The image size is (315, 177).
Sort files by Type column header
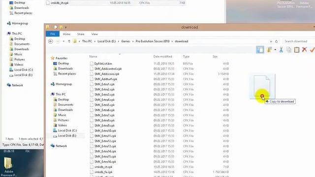point(186,57)
